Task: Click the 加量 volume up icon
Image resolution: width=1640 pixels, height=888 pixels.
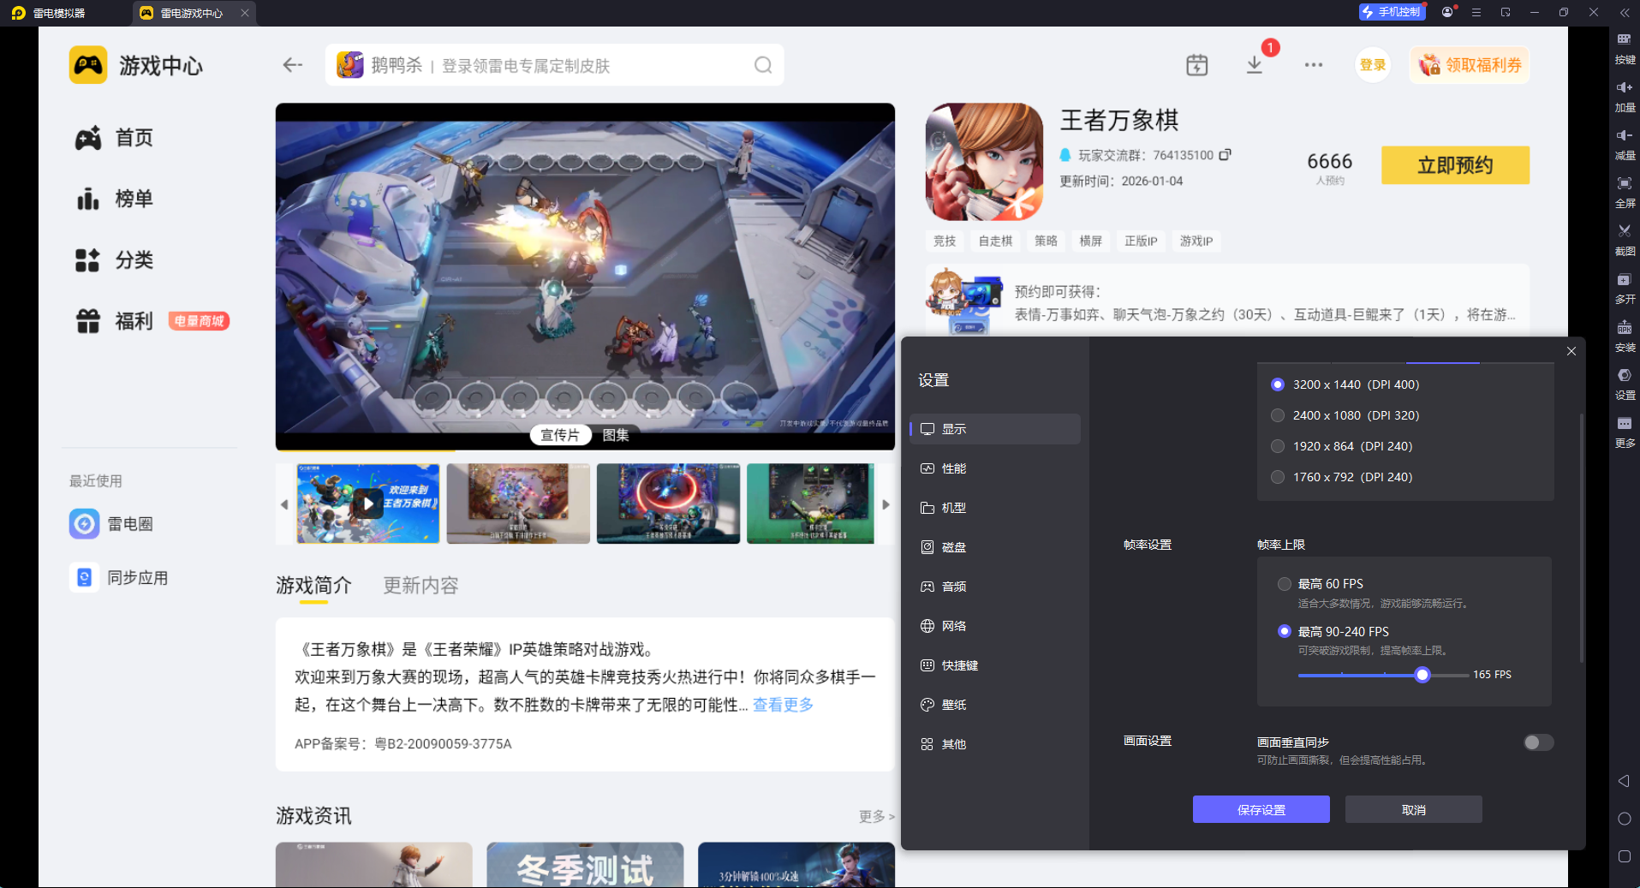Action: pyautogui.click(x=1624, y=87)
